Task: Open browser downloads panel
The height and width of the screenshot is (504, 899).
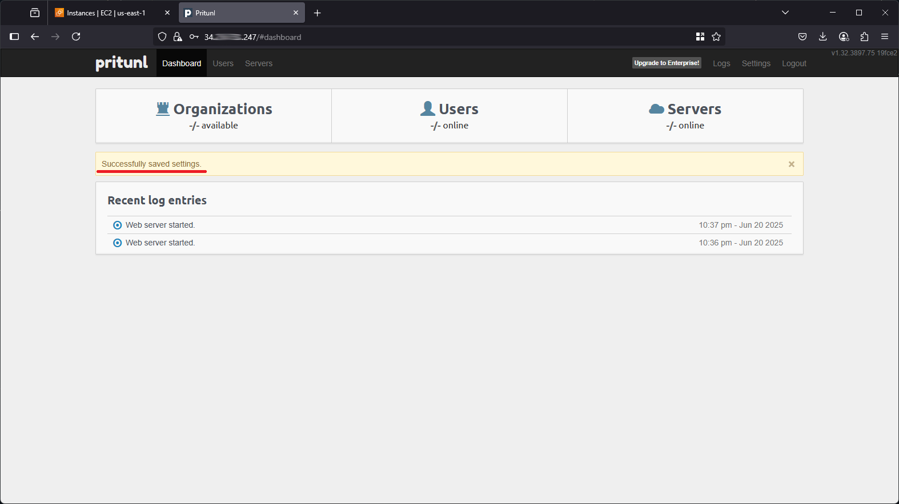Action: (x=823, y=37)
